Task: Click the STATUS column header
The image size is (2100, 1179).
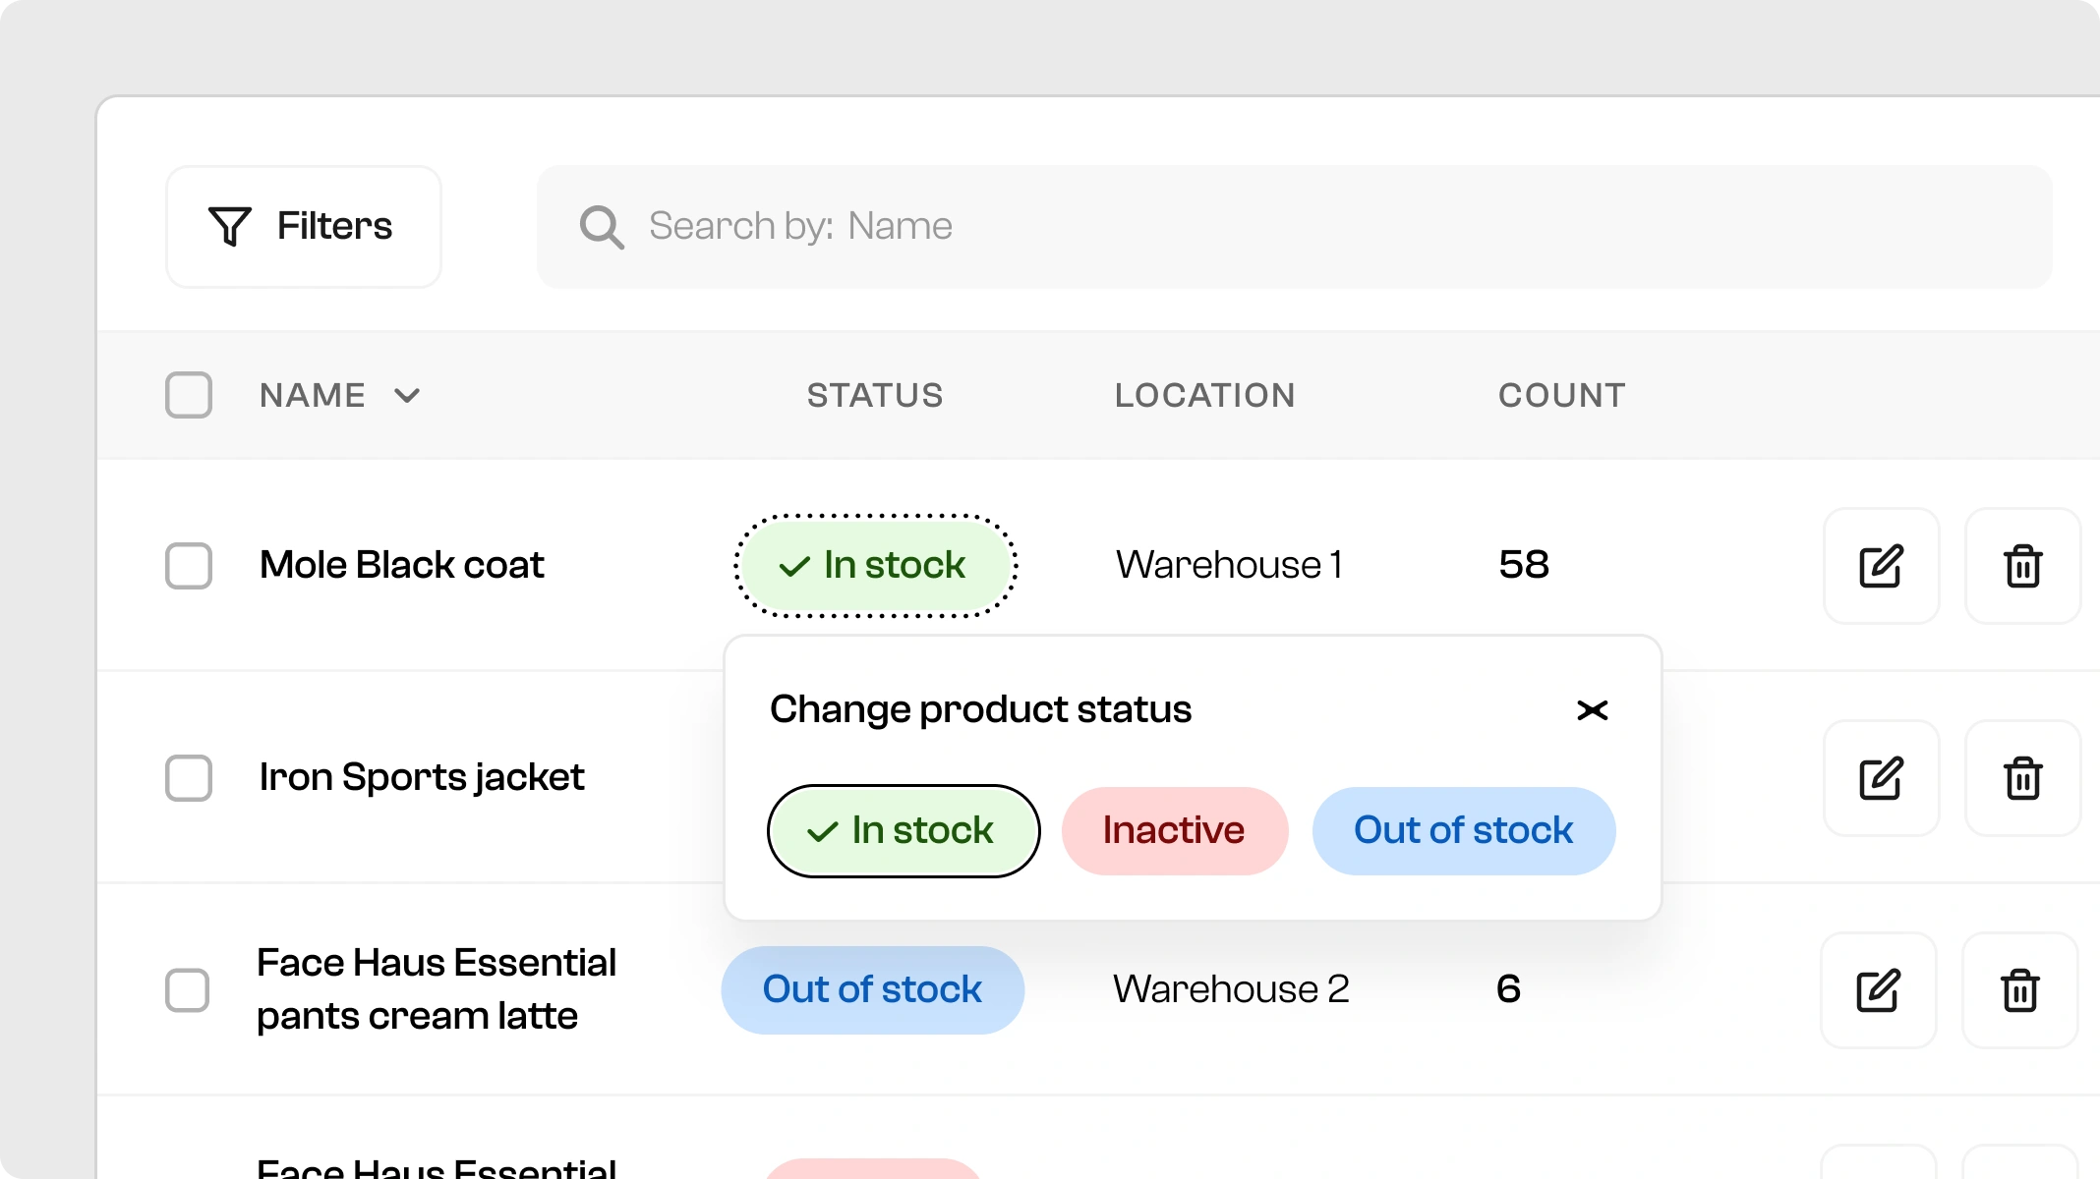Action: click(x=874, y=395)
